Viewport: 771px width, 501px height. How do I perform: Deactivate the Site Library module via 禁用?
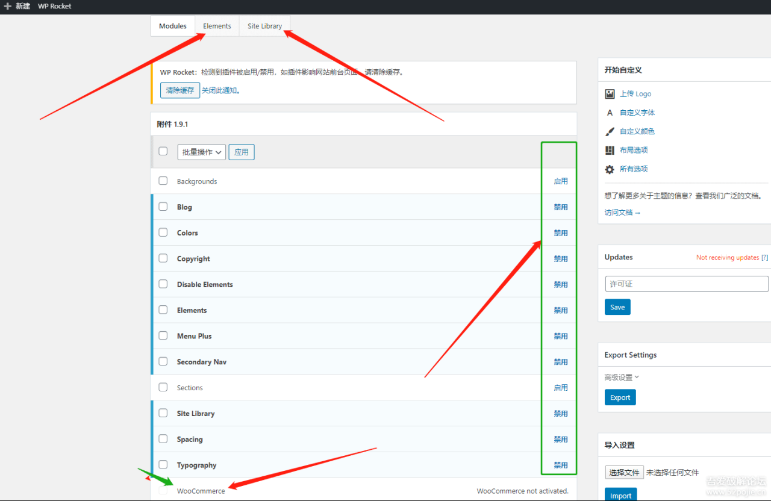pyautogui.click(x=561, y=414)
